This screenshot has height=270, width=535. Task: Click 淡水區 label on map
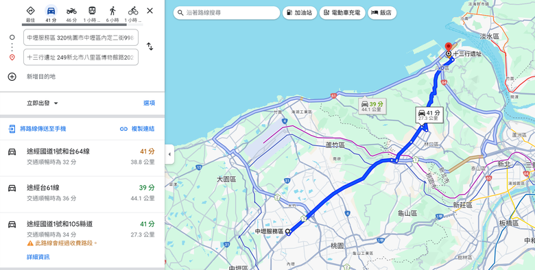tap(489, 36)
